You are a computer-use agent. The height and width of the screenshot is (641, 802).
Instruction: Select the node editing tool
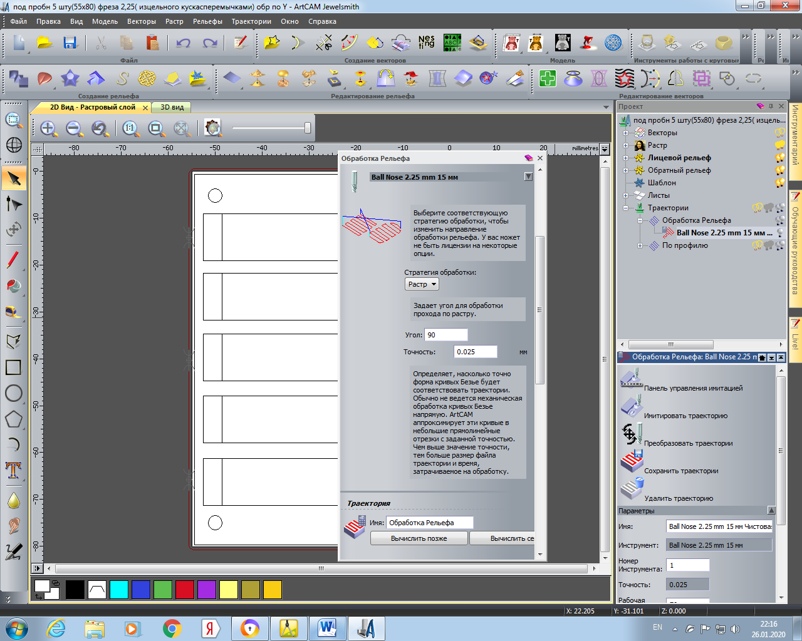click(x=14, y=204)
